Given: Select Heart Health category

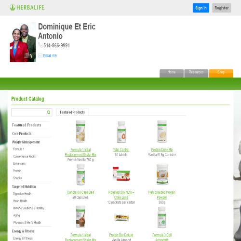Looking at the screenshot, I should (x=20, y=201).
